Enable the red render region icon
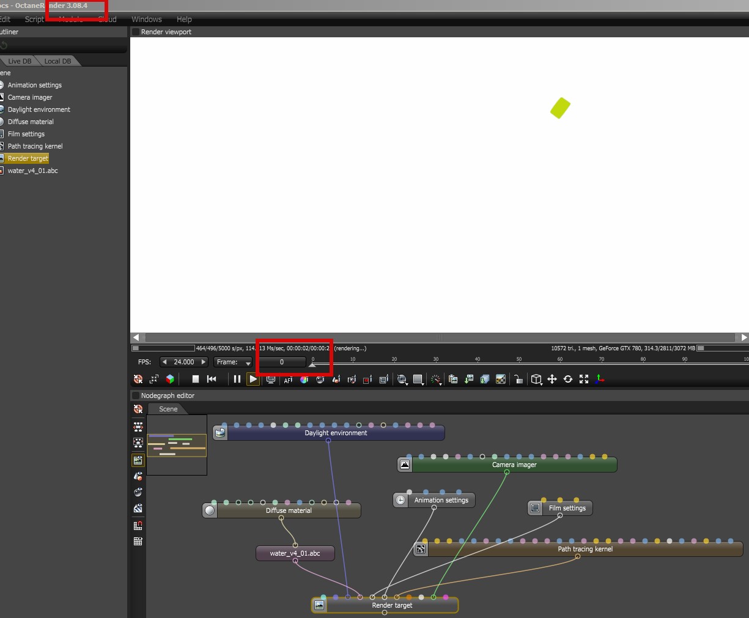The height and width of the screenshot is (618, 749). click(x=367, y=380)
